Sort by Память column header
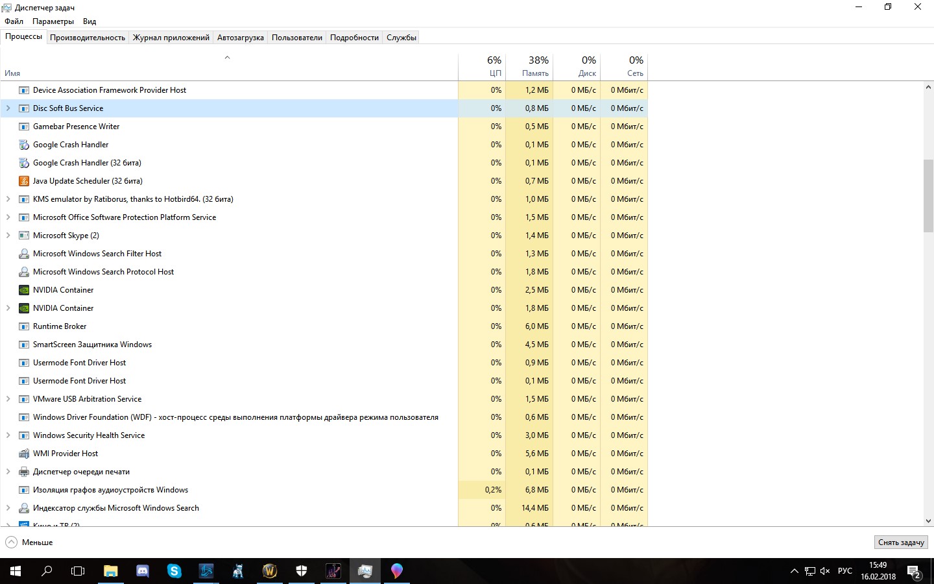Screen dimensions: 934x584 tap(529, 66)
